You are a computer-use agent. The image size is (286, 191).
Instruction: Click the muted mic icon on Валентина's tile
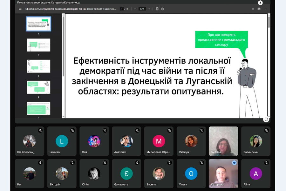(266, 131)
